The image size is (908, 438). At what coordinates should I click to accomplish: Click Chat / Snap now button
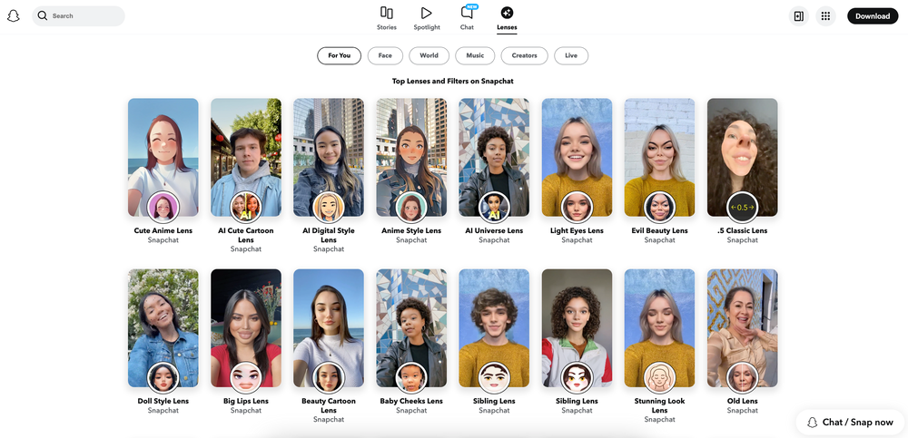[850, 423]
